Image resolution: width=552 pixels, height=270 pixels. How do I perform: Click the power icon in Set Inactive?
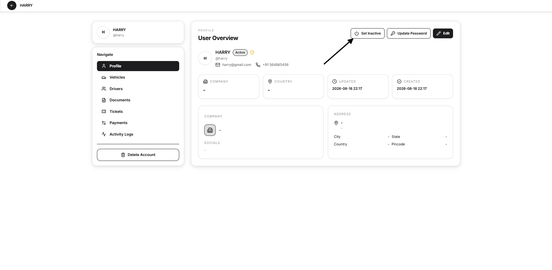(x=357, y=33)
